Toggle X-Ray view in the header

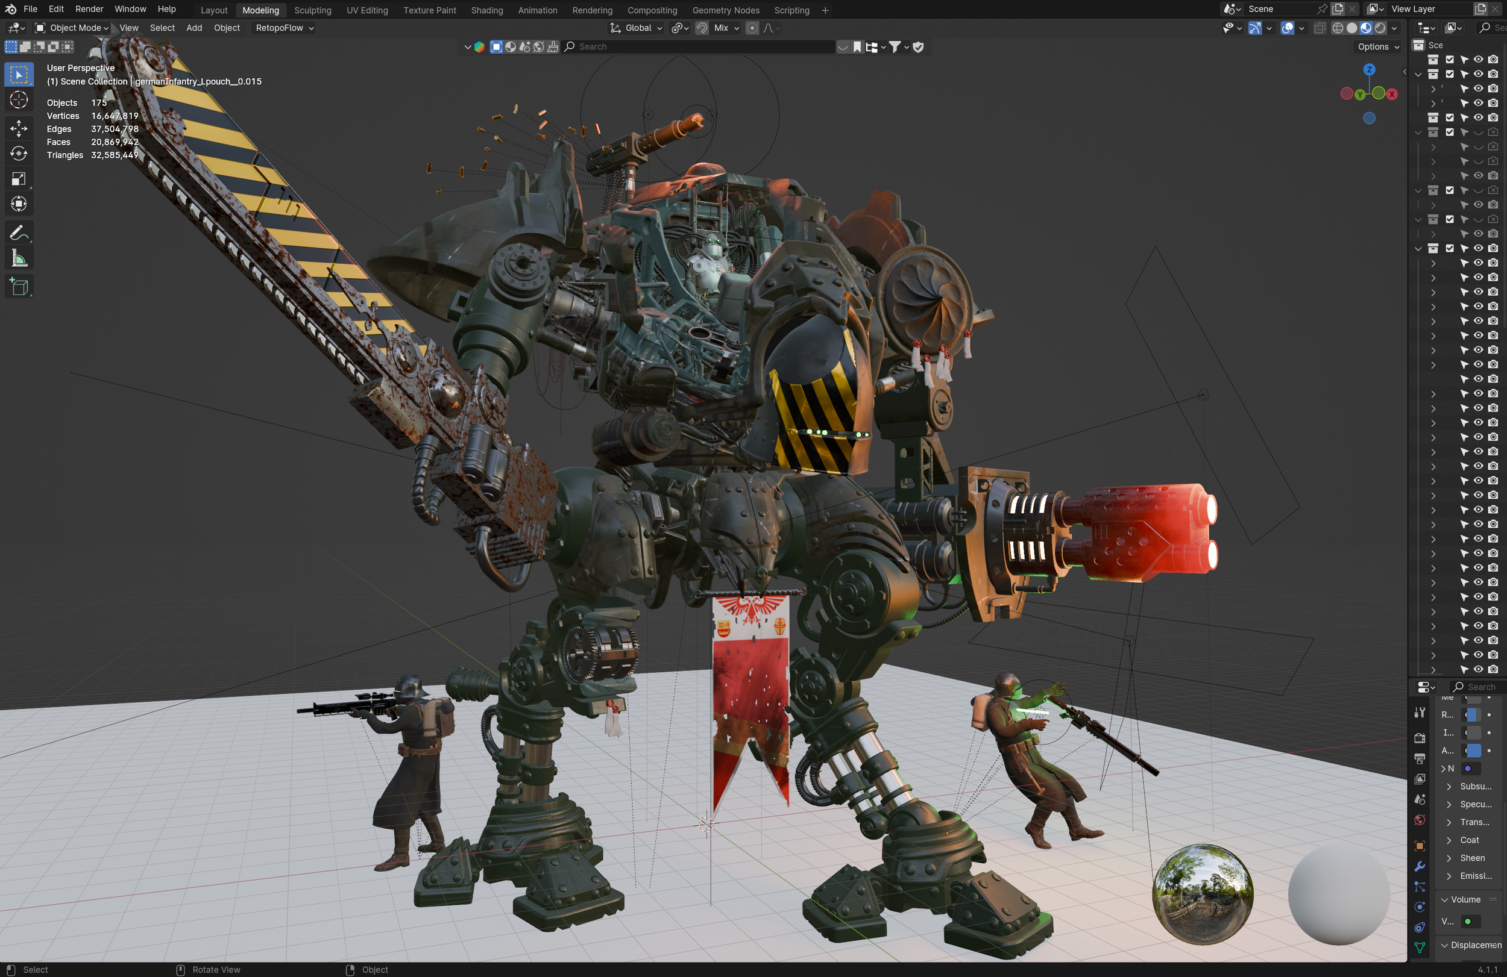(1320, 28)
